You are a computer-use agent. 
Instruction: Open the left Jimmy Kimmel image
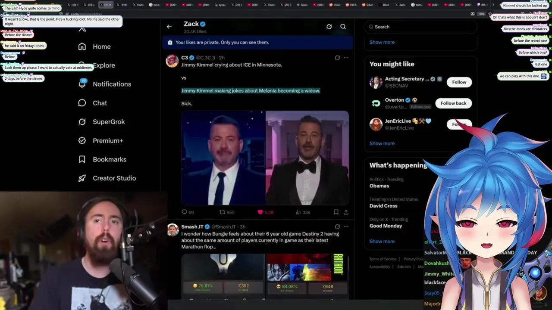click(223, 158)
